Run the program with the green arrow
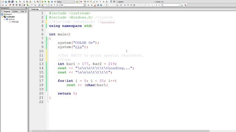The width and height of the screenshot is (236, 132). [x=45, y=1]
